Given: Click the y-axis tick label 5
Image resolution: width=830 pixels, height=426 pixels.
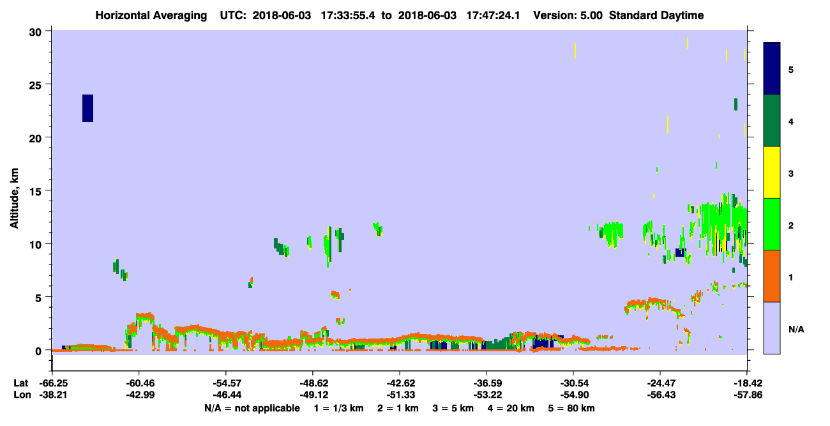Looking at the screenshot, I should click(x=40, y=297).
